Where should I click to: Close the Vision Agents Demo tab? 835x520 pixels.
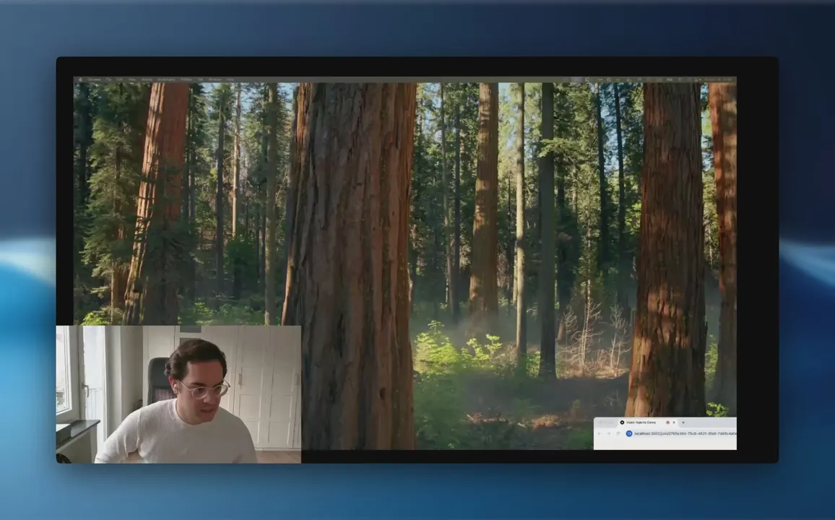click(x=674, y=422)
